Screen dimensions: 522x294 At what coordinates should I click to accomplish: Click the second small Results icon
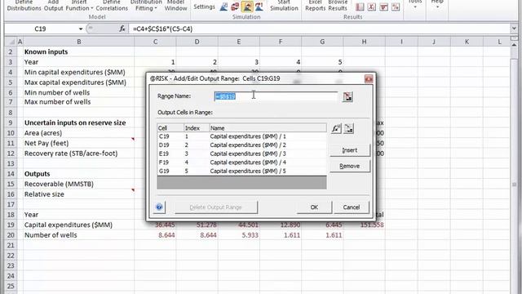(x=372, y=7)
